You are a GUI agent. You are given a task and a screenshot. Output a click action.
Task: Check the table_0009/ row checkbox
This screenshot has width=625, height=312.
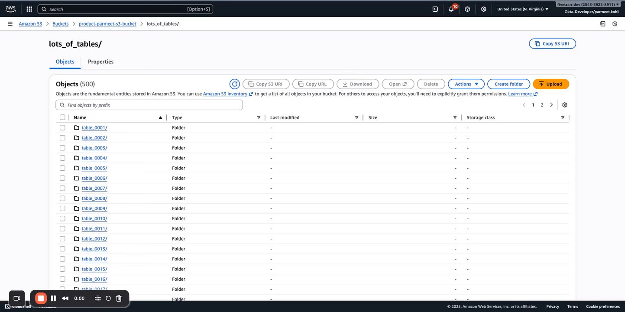point(62,208)
